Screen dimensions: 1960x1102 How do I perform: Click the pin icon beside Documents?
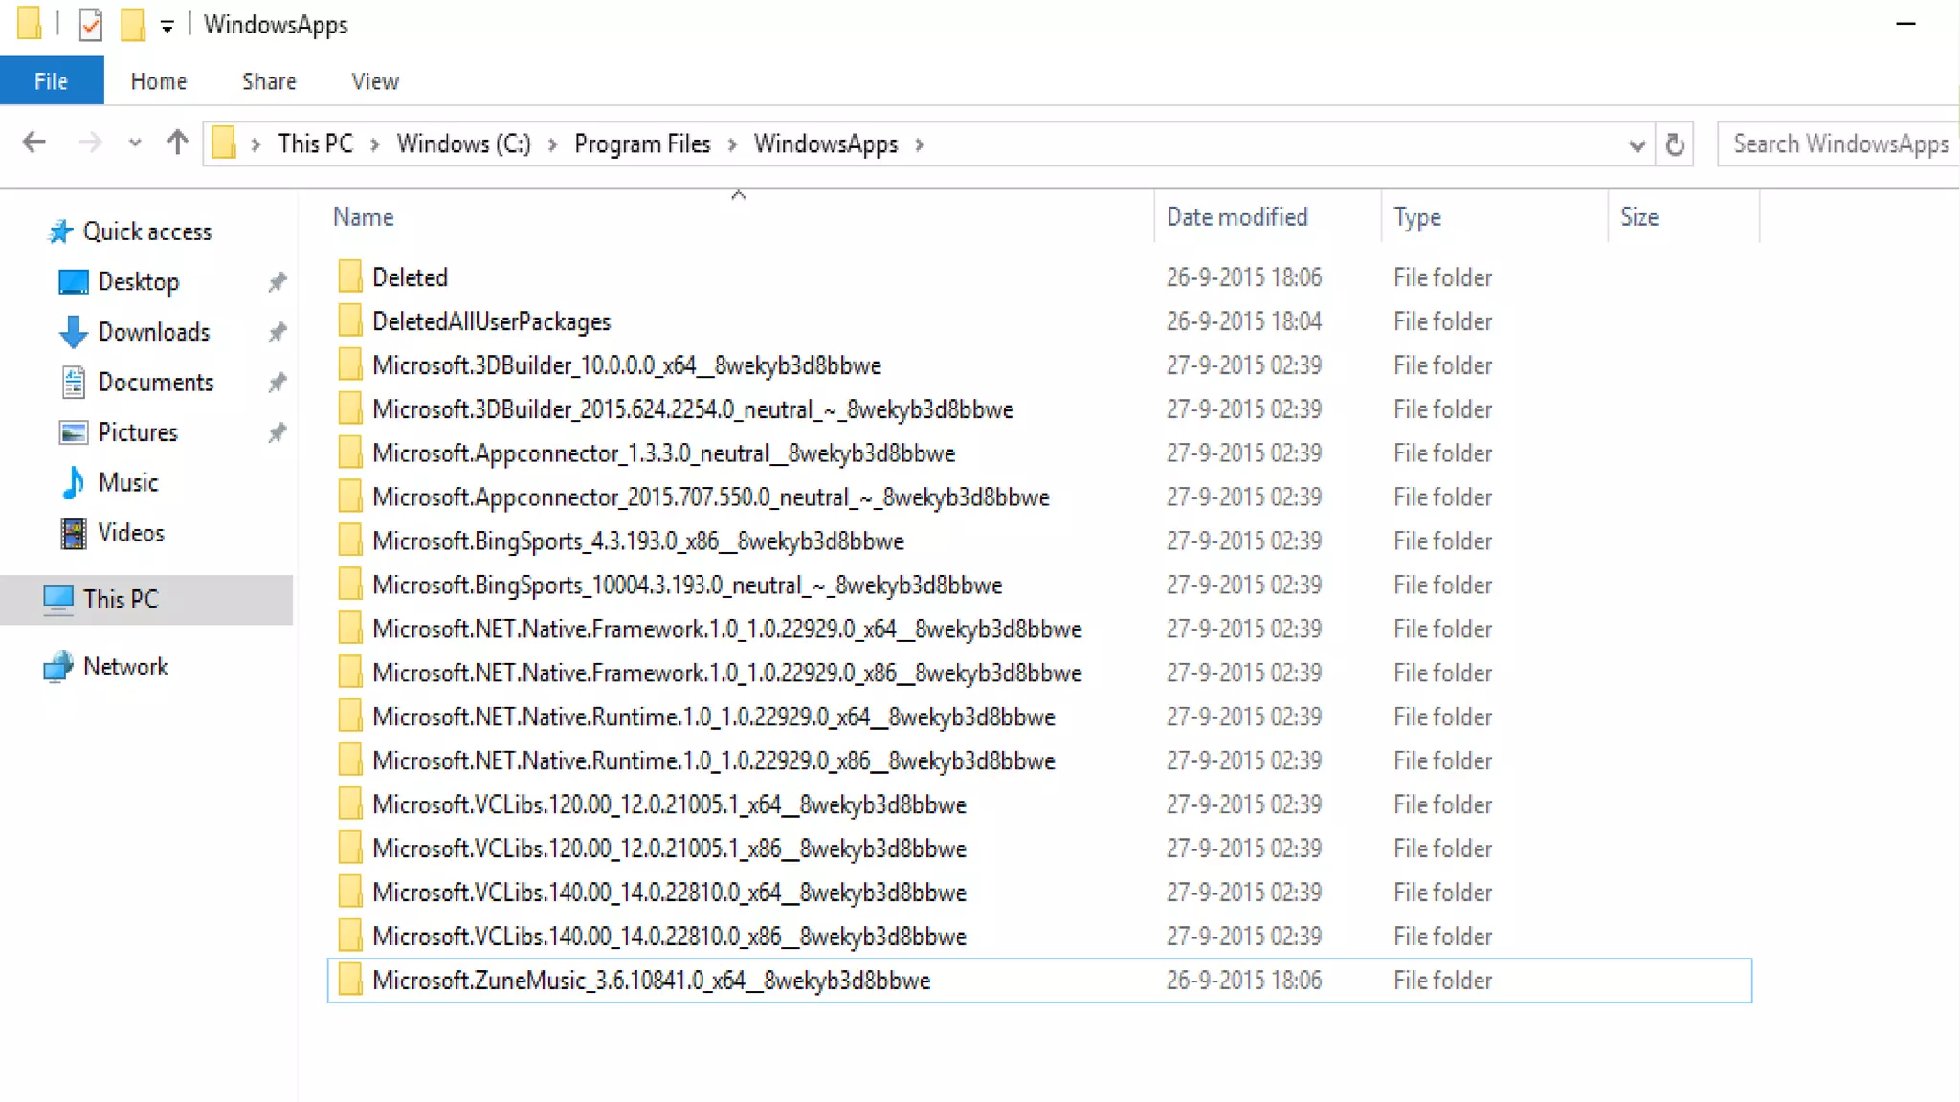click(278, 383)
